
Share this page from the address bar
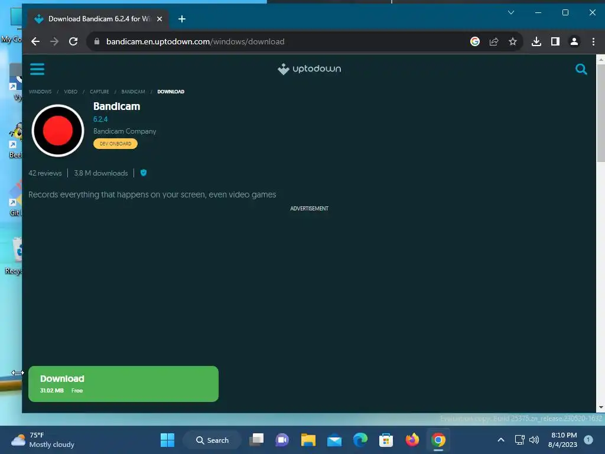tap(494, 42)
